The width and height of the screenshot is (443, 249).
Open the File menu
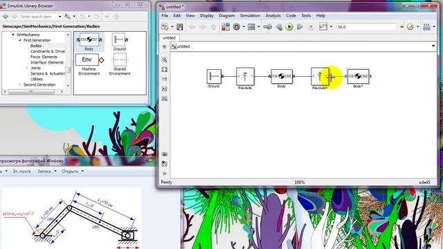click(x=165, y=15)
